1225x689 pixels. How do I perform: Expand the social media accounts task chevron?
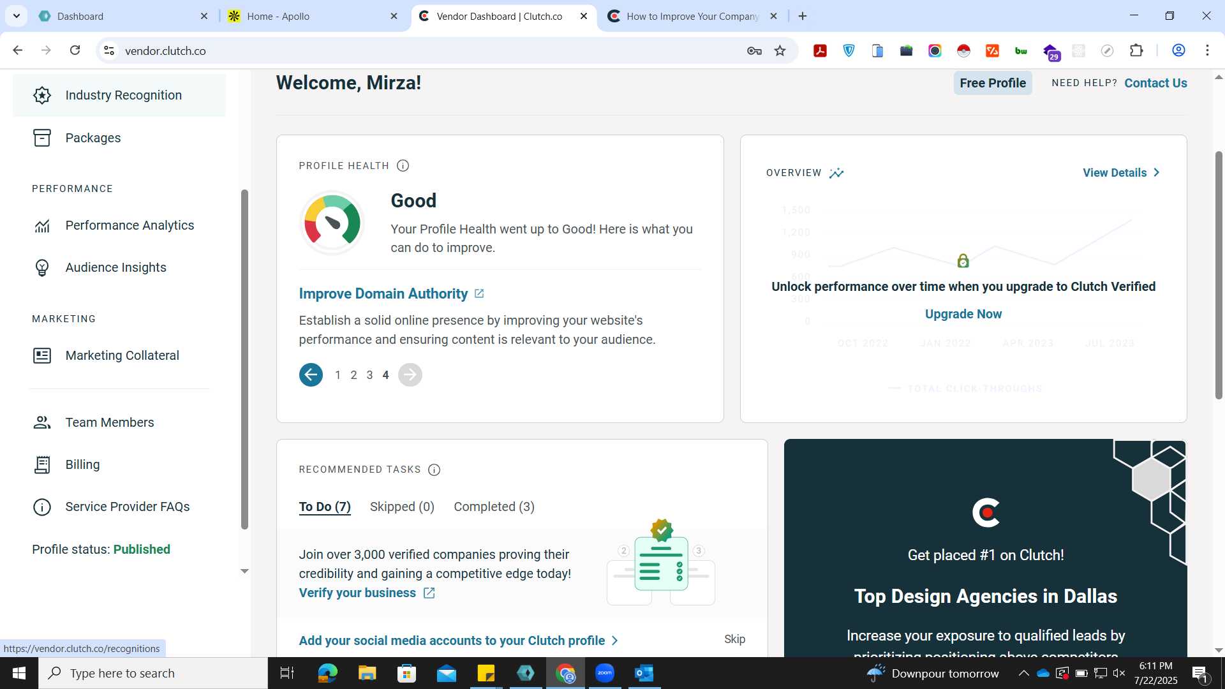(614, 641)
